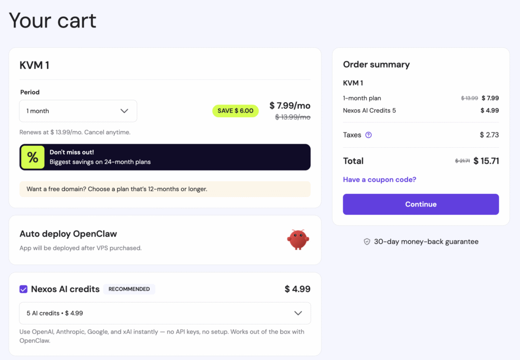This screenshot has height=360, width=520.
Task: Open the Period dropdown showing 1 month
Action: tap(78, 111)
